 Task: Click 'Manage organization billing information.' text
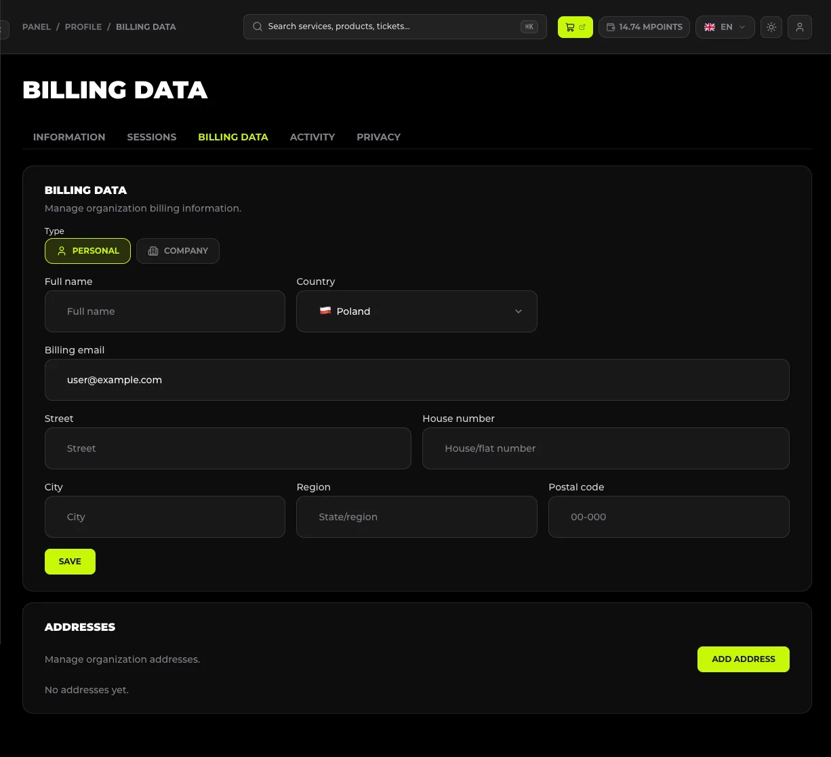(x=143, y=208)
